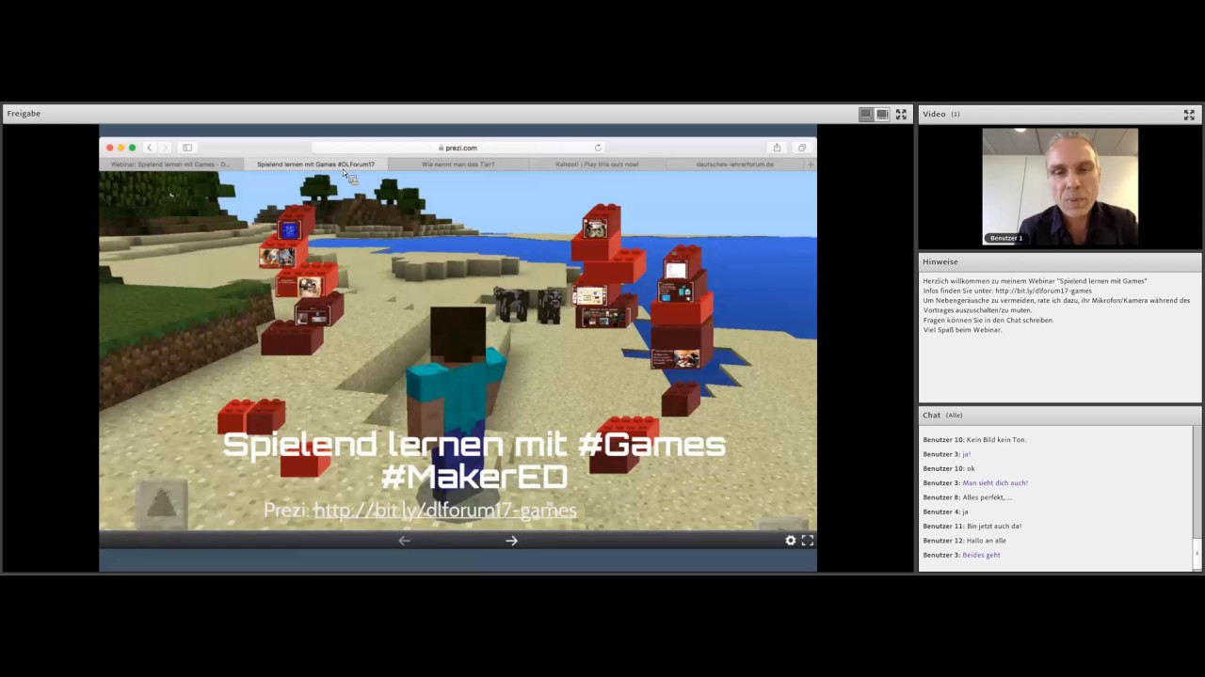This screenshot has height=677, width=1205.
Task: Select the 'Spielend lernen mit Games #DLForum17' tab
Action: tap(315, 165)
